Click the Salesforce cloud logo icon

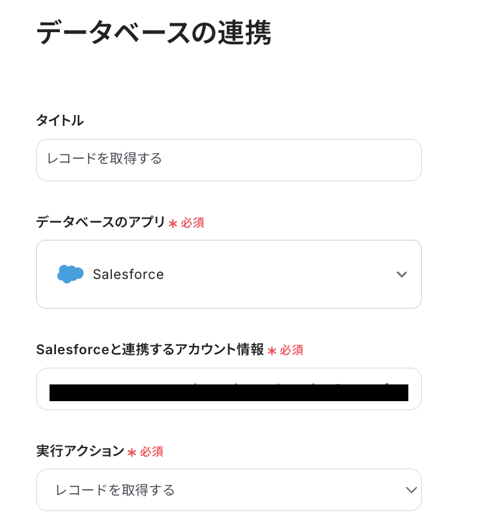tap(70, 274)
